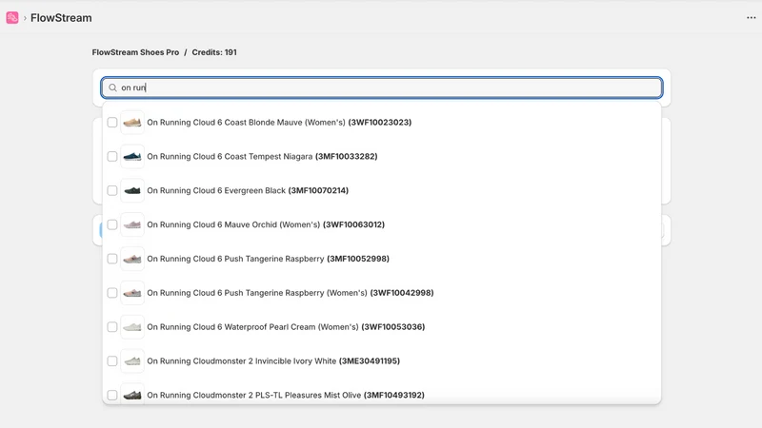
Task: Click the Cloudmonster 2 Invincible Ivory White thumbnail
Action: 132,361
